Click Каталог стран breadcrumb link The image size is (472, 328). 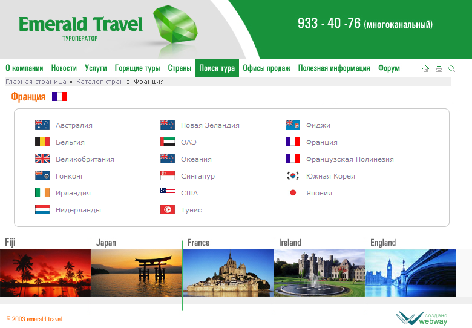100,82
